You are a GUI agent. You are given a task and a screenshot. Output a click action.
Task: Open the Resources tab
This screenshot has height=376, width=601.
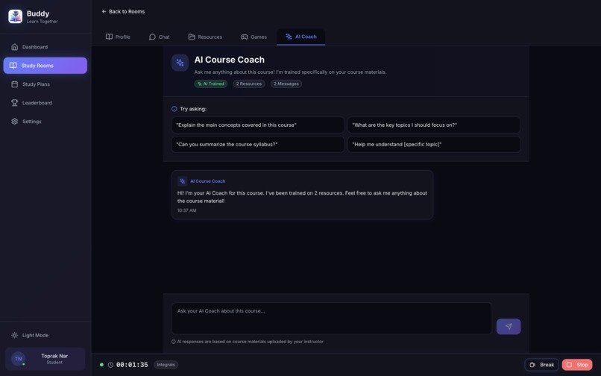(206, 37)
